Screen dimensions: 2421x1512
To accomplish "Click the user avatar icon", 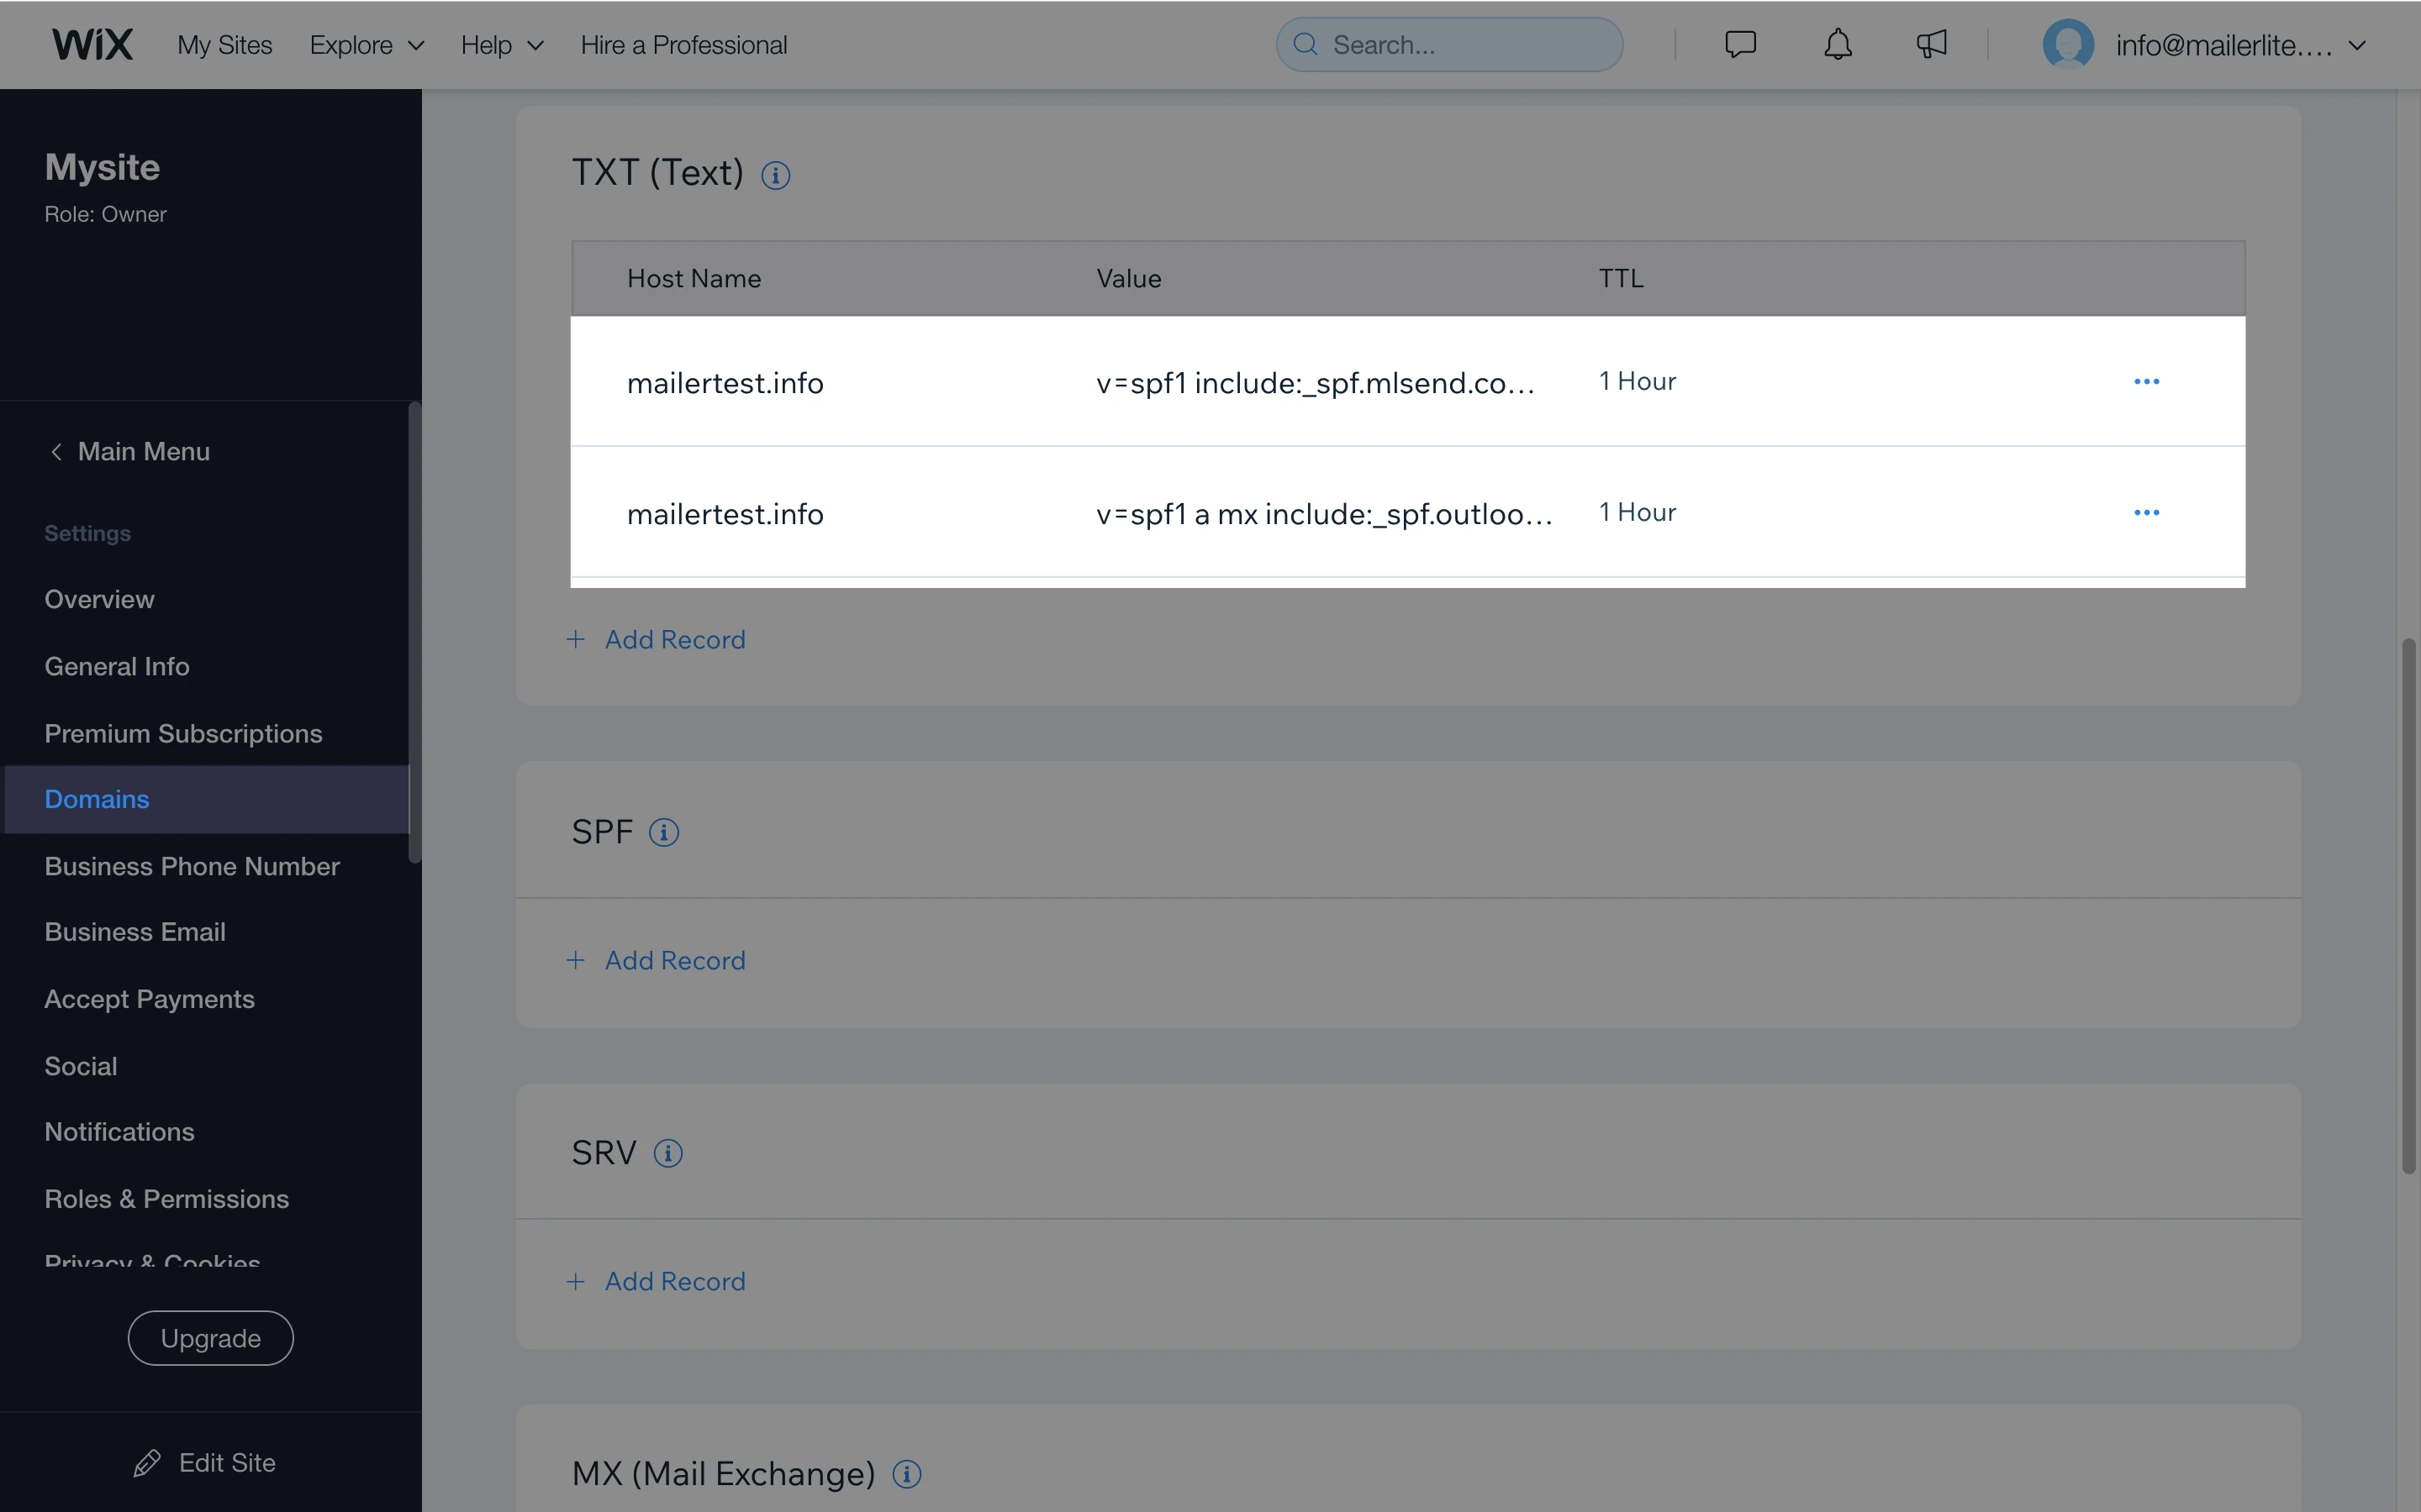I will click(2068, 45).
